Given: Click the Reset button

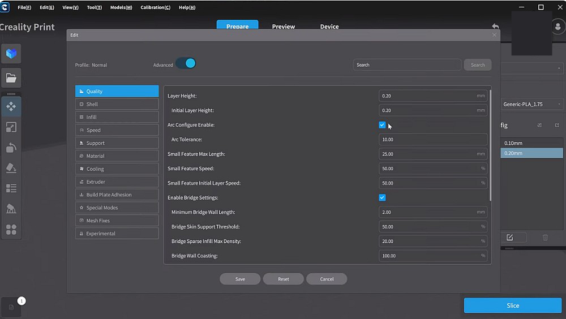Looking at the screenshot, I should pos(284,279).
